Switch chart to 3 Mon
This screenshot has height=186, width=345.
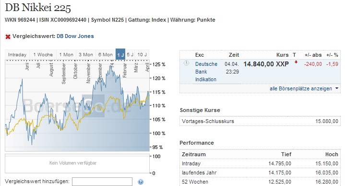pos(86,55)
